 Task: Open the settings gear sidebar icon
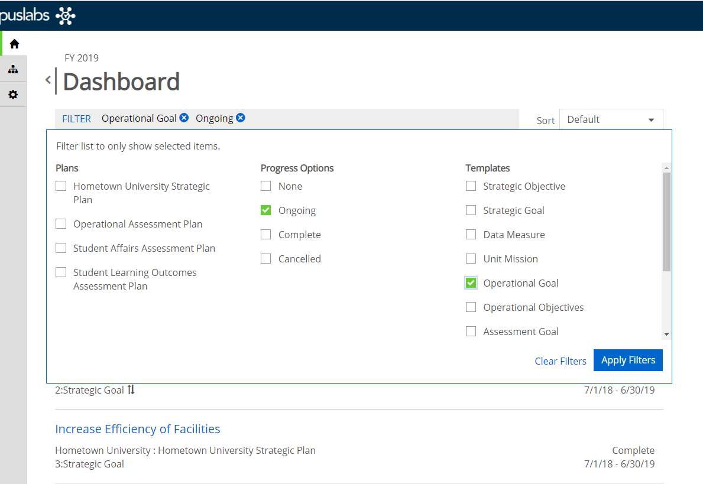coord(13,95)
